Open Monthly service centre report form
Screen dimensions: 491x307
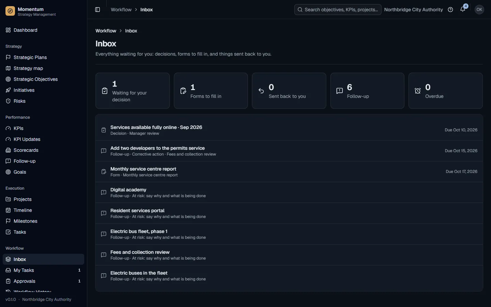coord(289,172)
